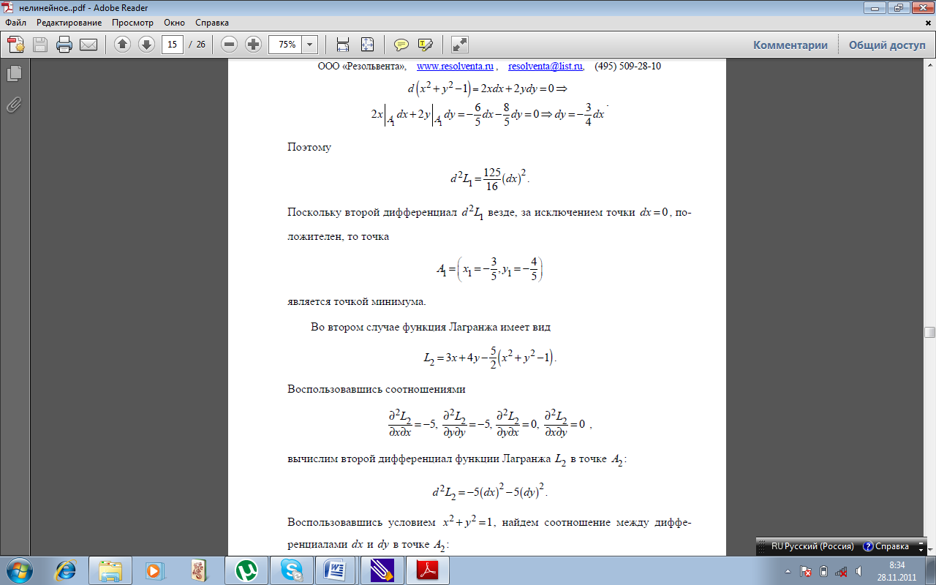Click the word 'Поэтому' in the document
Screen dimensions: 936x585
309,147
